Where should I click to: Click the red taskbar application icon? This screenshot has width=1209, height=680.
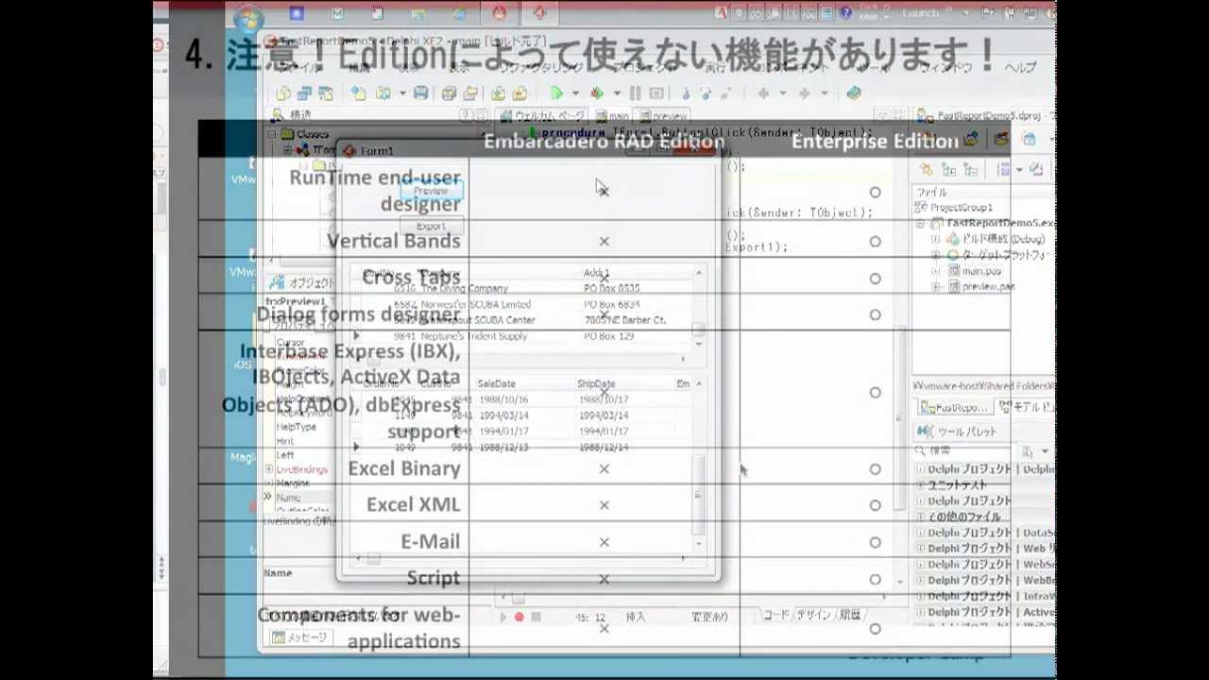click(x=499, y=13)
